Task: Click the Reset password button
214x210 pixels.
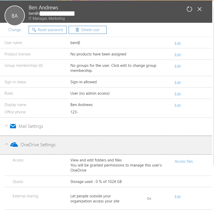Action: tap(48, 30)
